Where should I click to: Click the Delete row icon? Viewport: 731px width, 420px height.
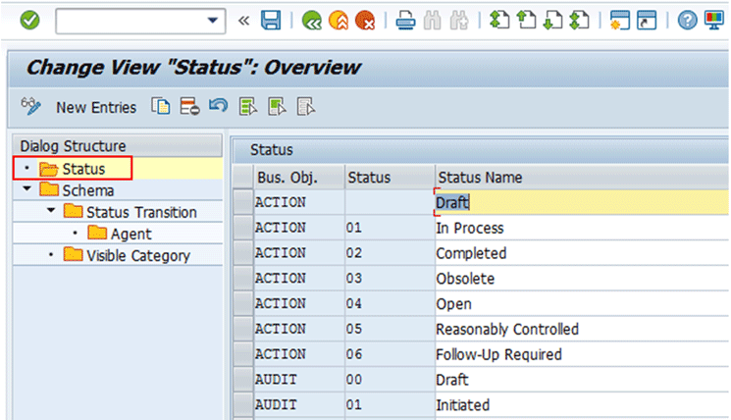(189, 107)
